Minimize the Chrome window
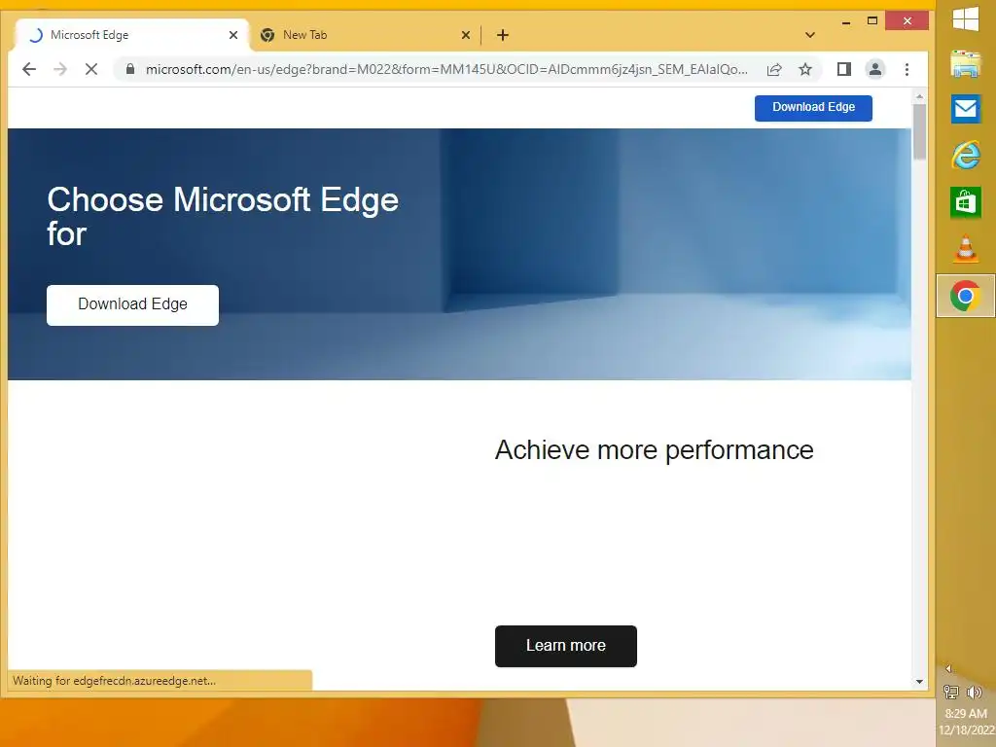996x747 pixels. coord(846,21)
